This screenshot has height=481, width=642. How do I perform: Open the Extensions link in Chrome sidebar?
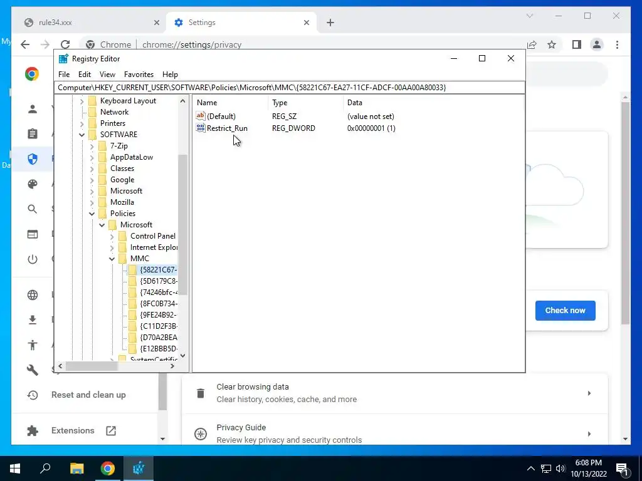(73, 430)
